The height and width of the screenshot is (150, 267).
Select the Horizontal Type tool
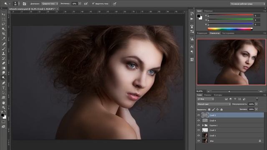(x=3, y=88)
